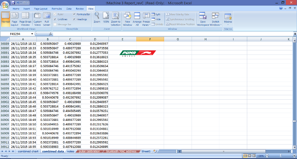
Task: Select Page Break Preview in the status bar
Action: (x=254, y=156)
